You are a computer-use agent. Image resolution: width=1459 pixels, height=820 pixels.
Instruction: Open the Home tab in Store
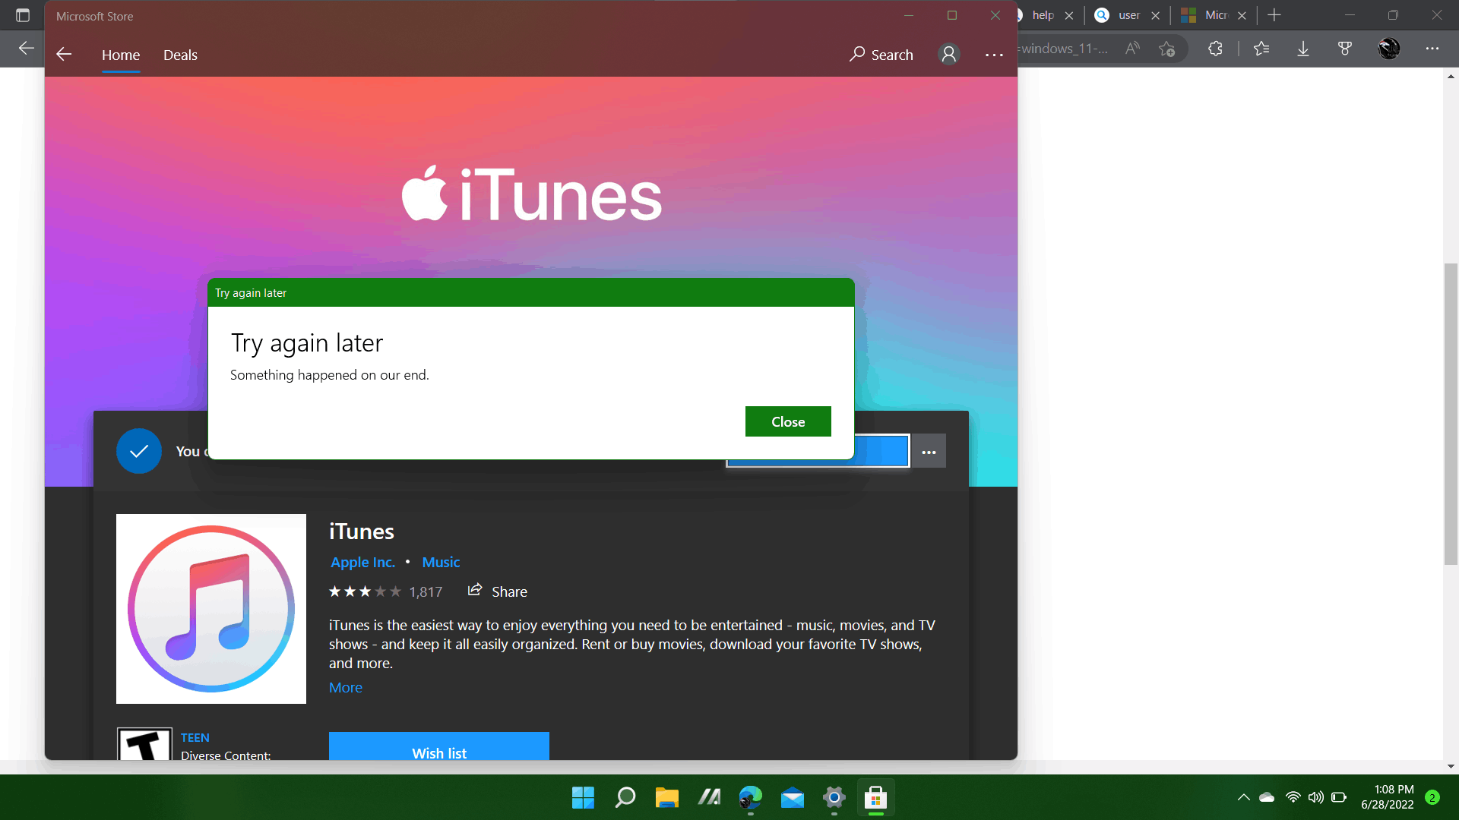[x=121, y=55]
